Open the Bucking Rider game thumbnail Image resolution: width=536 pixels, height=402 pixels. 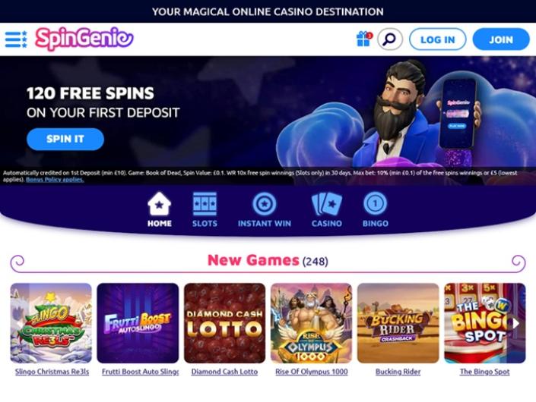398,323
